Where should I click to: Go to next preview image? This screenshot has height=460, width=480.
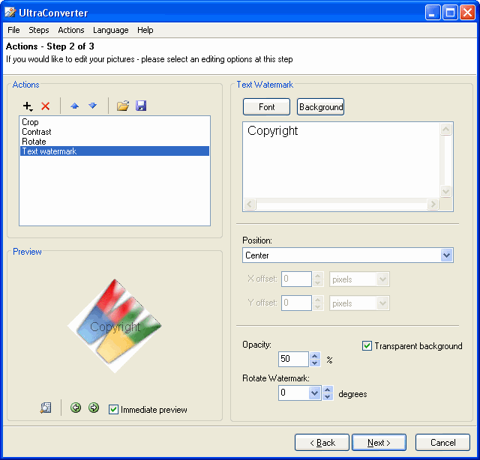click(x=94, y=408)
